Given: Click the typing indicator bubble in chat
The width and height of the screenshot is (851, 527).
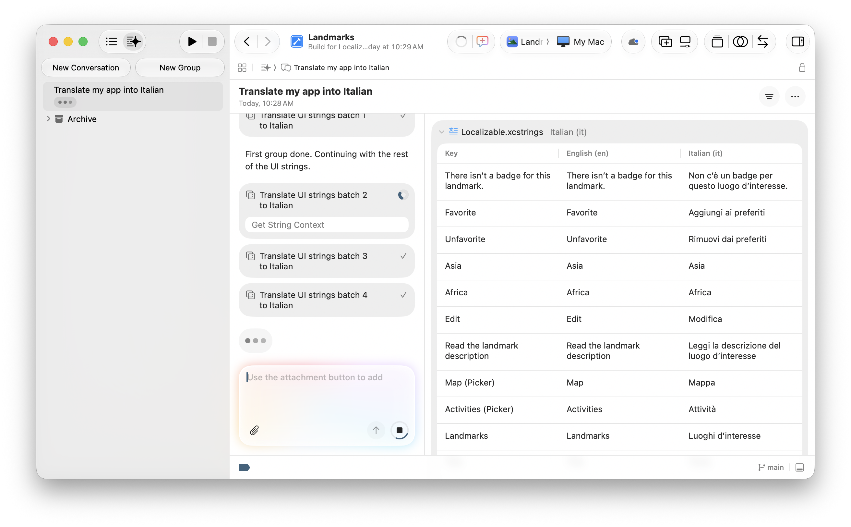Looking at the screenshot, I should (x=255, y=340).
